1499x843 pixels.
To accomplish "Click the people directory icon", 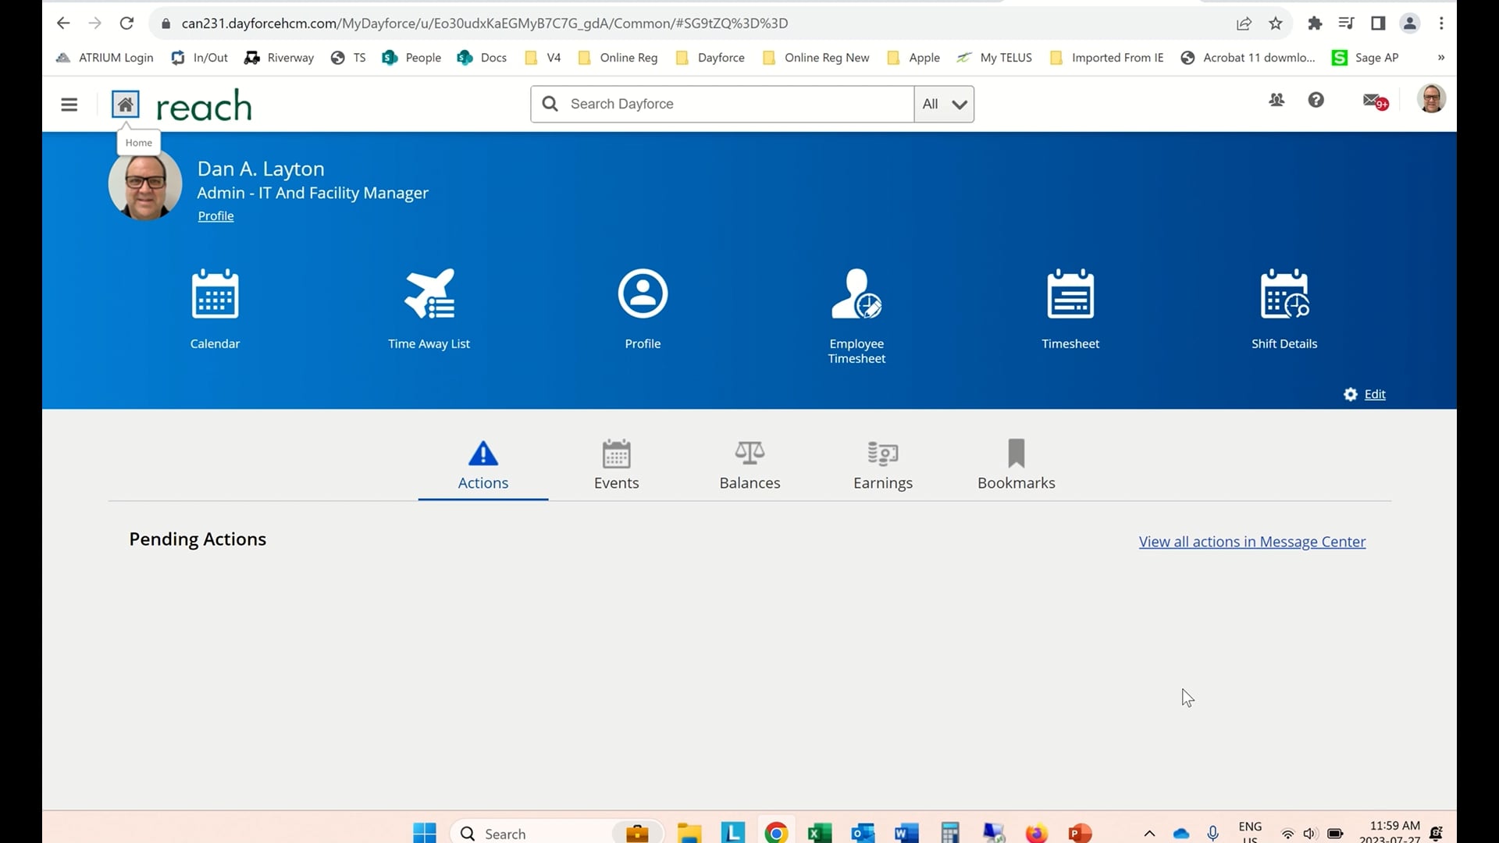I will point(1276,101).
